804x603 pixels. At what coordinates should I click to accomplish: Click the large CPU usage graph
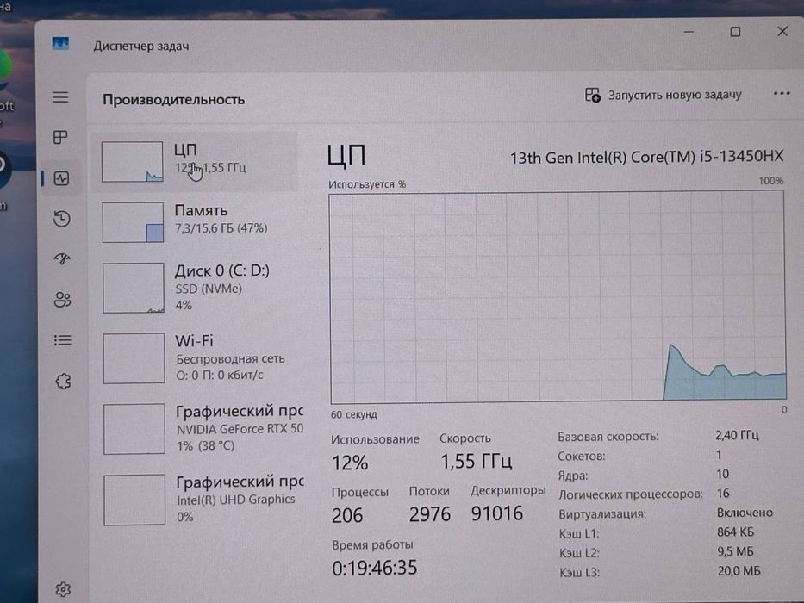(x=558, y=297)
